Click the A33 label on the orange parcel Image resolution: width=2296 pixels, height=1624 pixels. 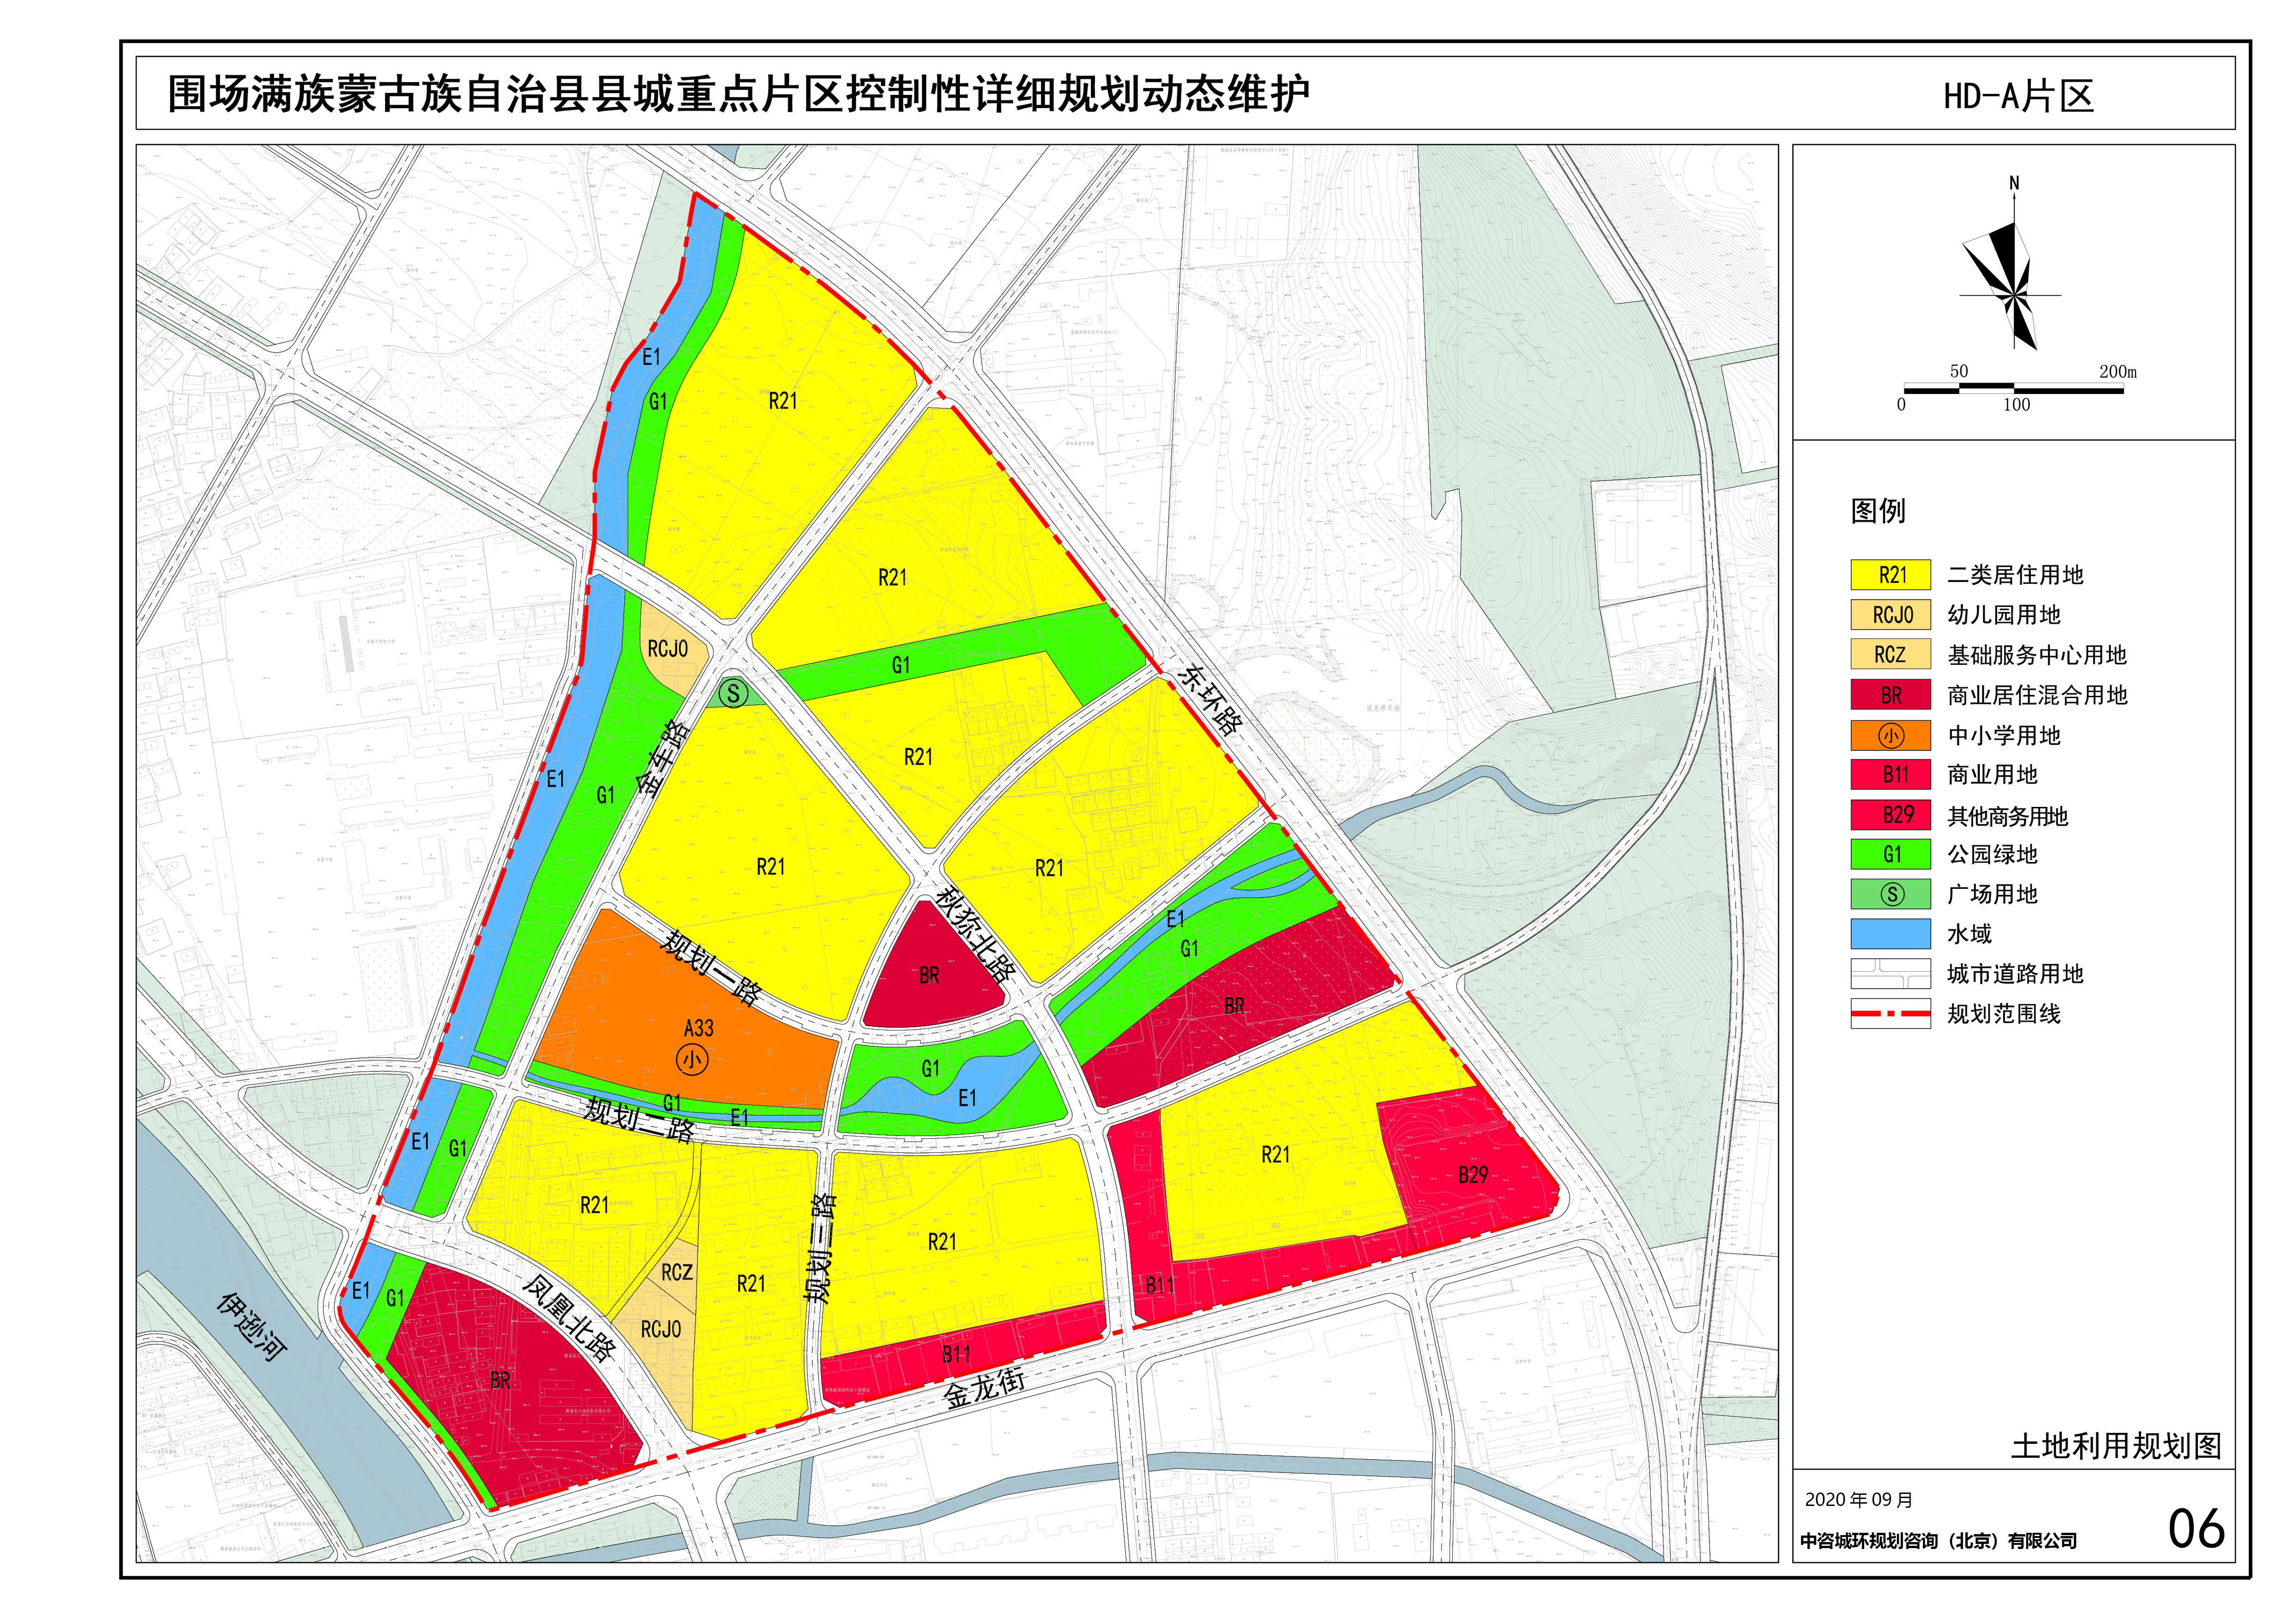[699, 1028]
